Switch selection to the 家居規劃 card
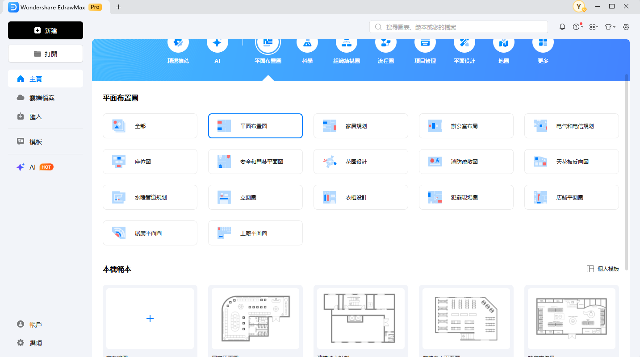This screenshot has width=640, height=357. click(x=360, y=125)
